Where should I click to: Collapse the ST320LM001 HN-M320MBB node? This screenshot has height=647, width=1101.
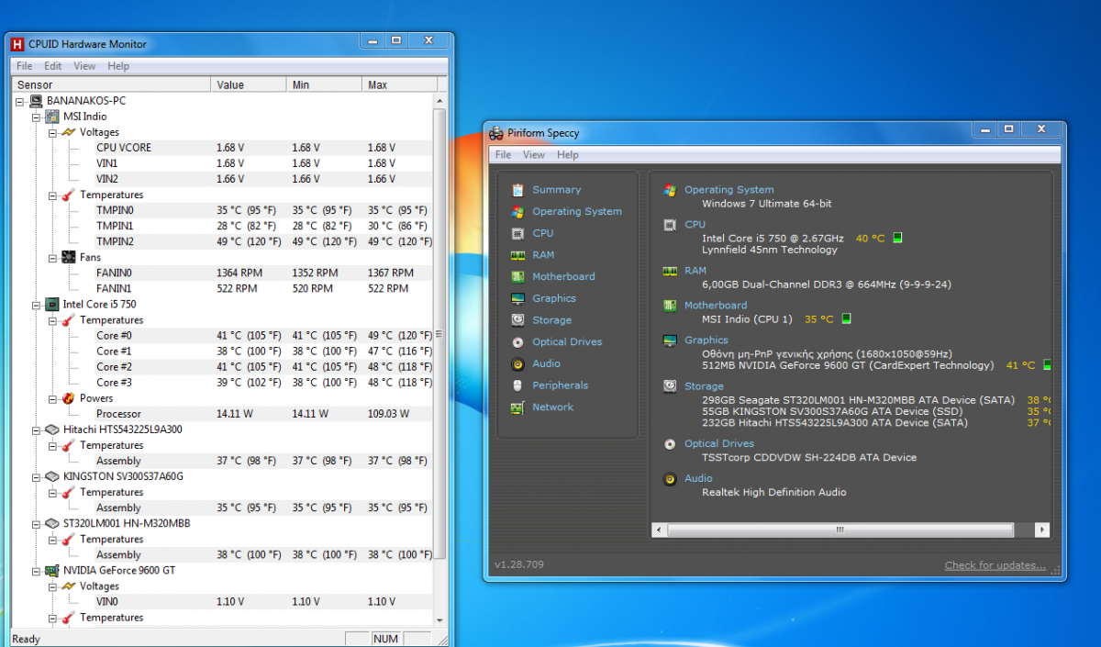click(37, 523)
